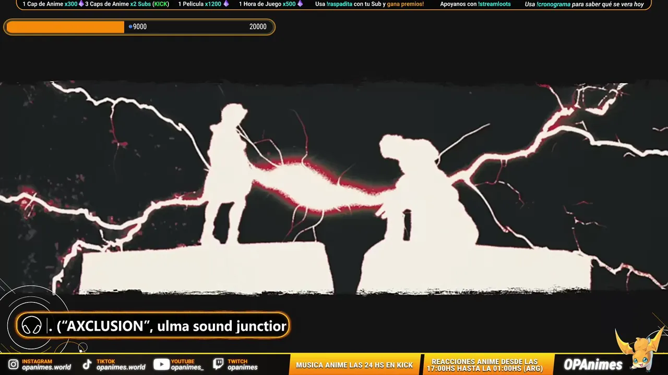Click the OPAnimes logo
The width and height of the screenshot is (668, 375).
click(593, 365)
